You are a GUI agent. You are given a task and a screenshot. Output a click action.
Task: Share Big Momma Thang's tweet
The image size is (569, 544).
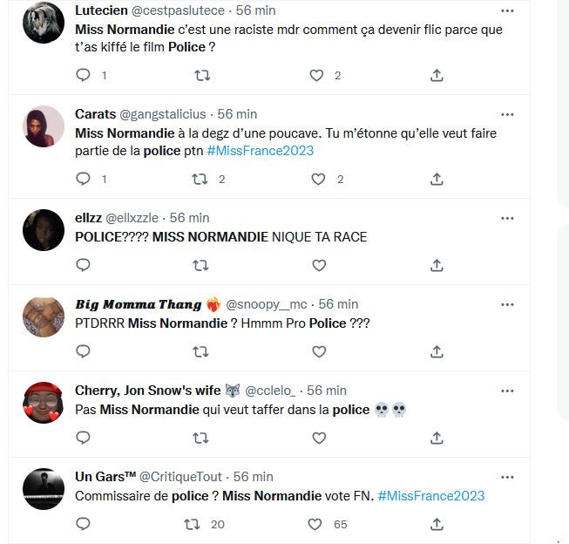tap(437, 351)
